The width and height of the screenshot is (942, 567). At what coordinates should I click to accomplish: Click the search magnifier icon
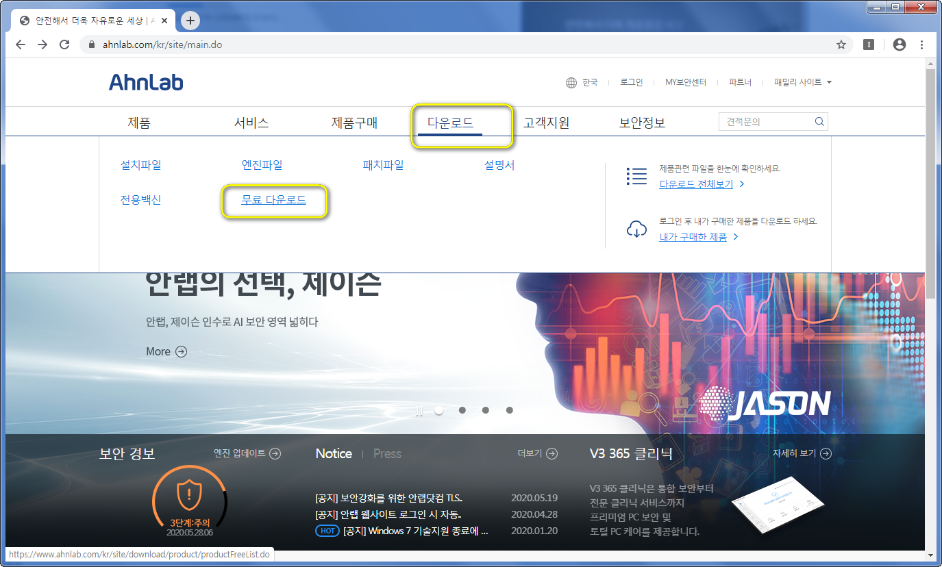(819, 122)
